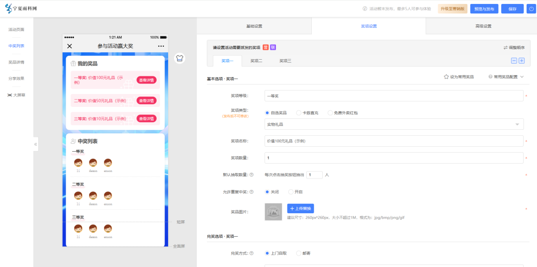Click 查看详情 for 一等奖 prize
The height and width of the screenshot is (267, 537).
coord(147,80)
